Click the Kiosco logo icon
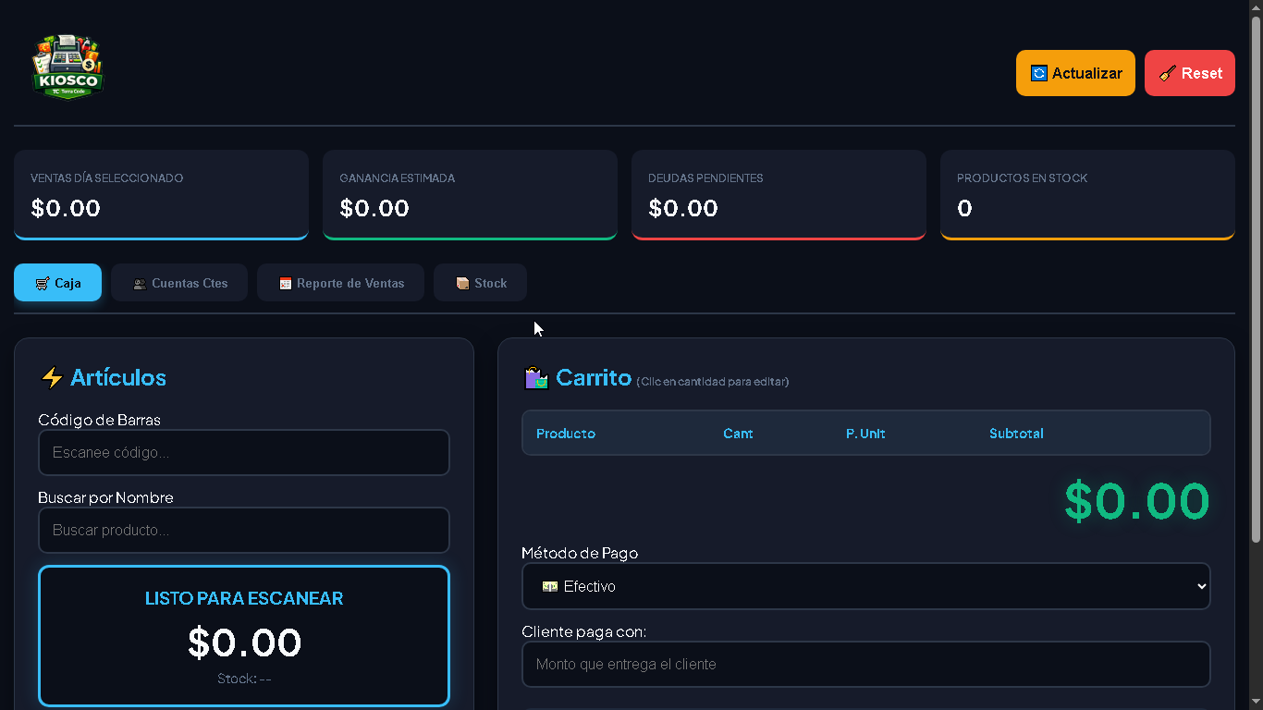This screenshot has height=710, width=1263. [68, 67]
